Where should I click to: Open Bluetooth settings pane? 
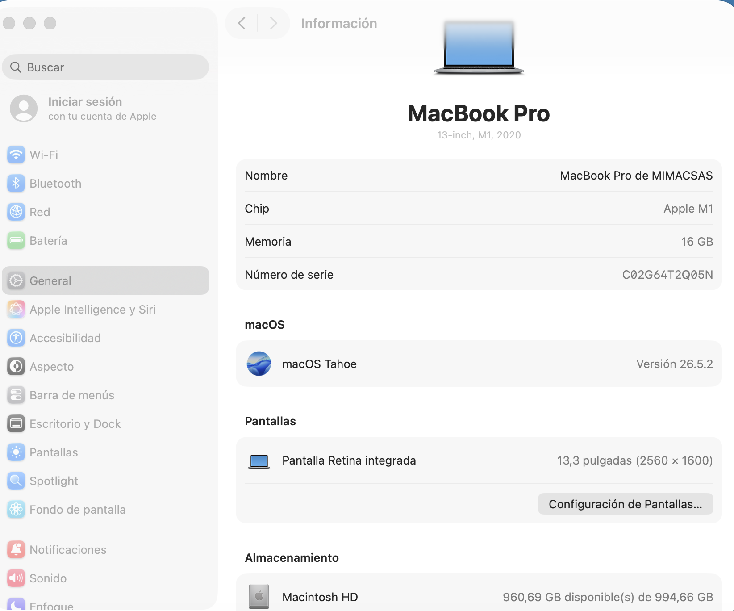[105, 184]
